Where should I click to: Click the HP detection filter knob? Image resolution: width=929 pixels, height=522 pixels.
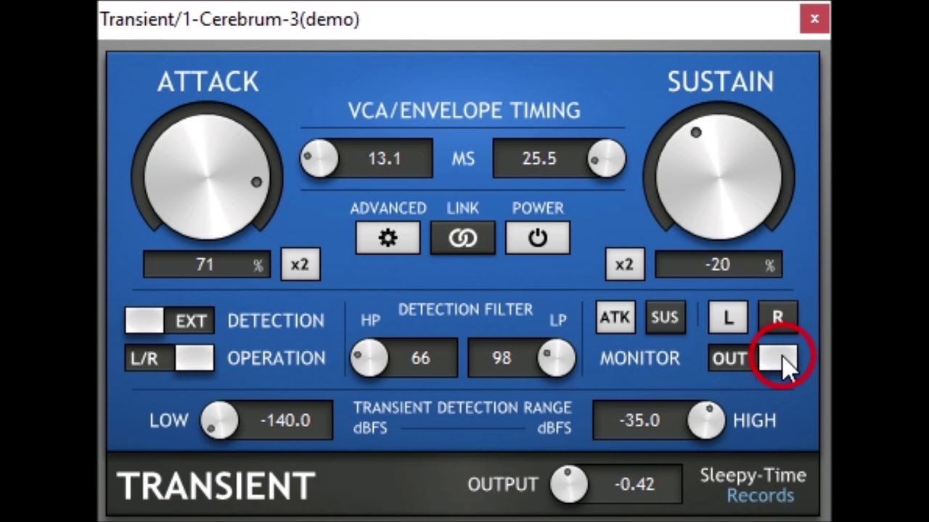click(369, 358)
